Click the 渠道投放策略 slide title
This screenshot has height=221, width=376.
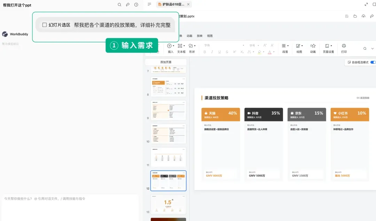tap(216, 98)
